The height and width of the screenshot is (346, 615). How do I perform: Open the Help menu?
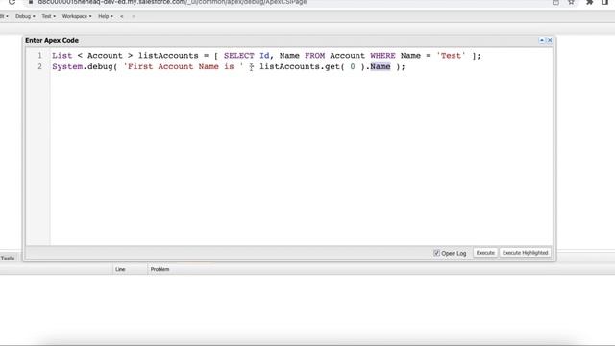tap(105, 16)
